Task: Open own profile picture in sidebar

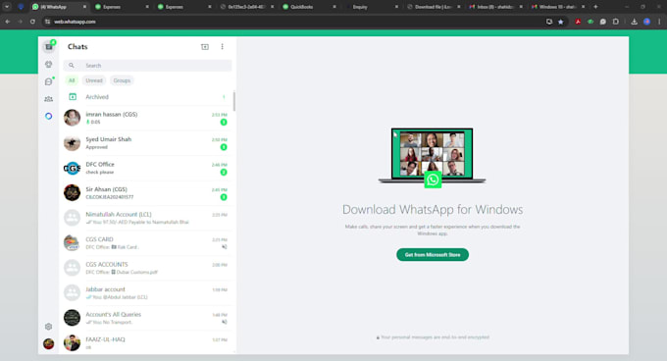Action: [48, 343]
